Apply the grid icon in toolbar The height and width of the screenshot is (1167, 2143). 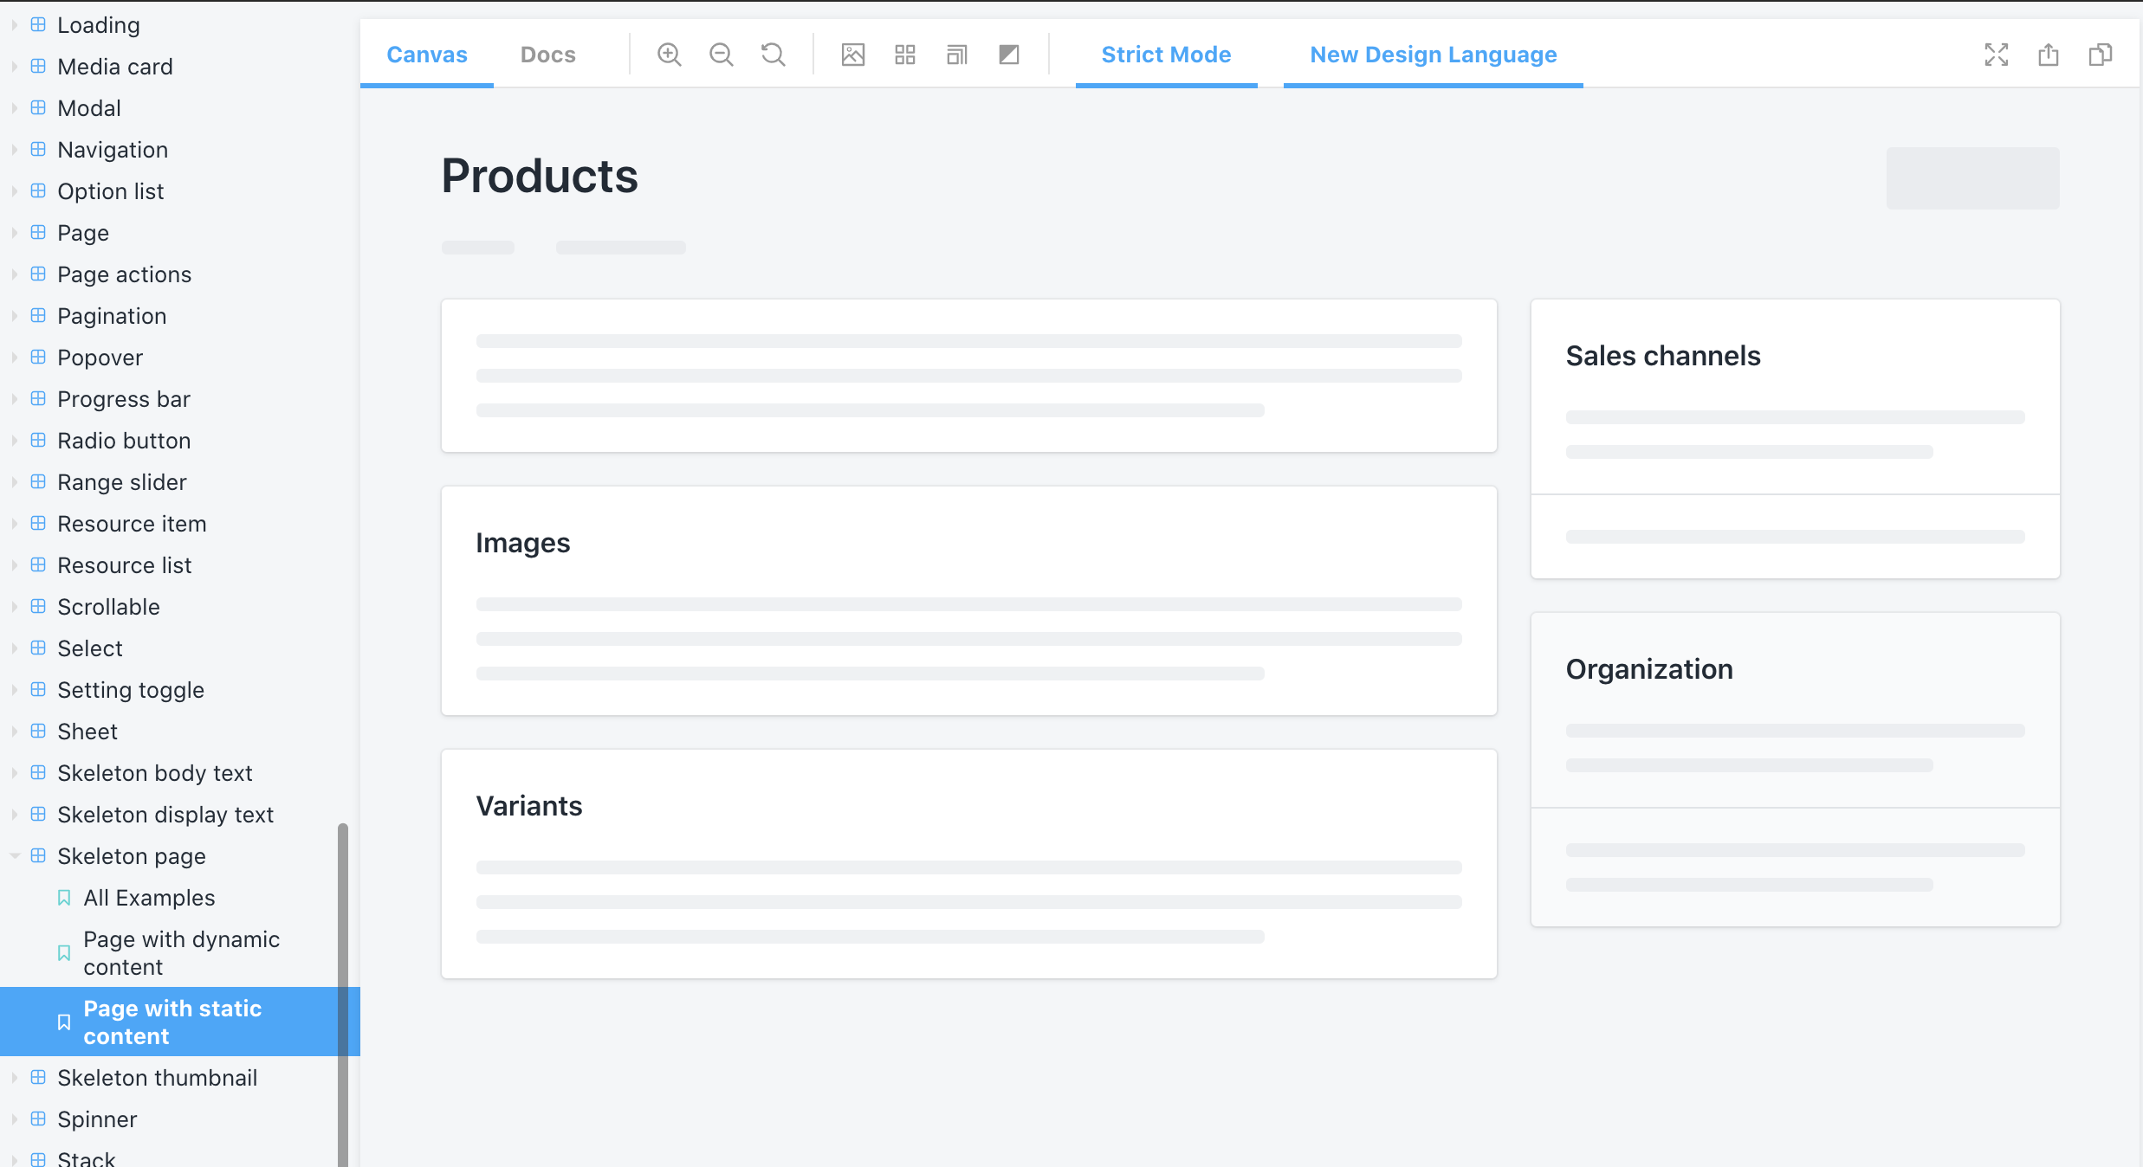tap(905, 55)
